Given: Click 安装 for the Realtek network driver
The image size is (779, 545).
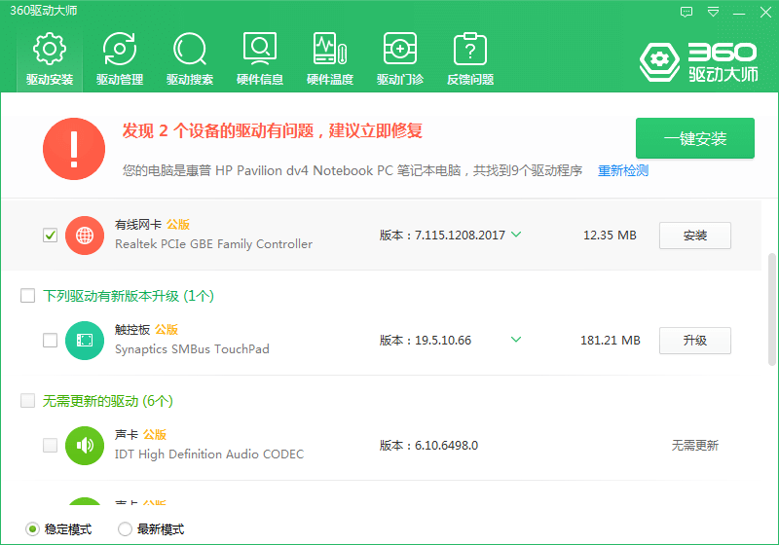Looking at the screenshot, I should pos(695,236).
